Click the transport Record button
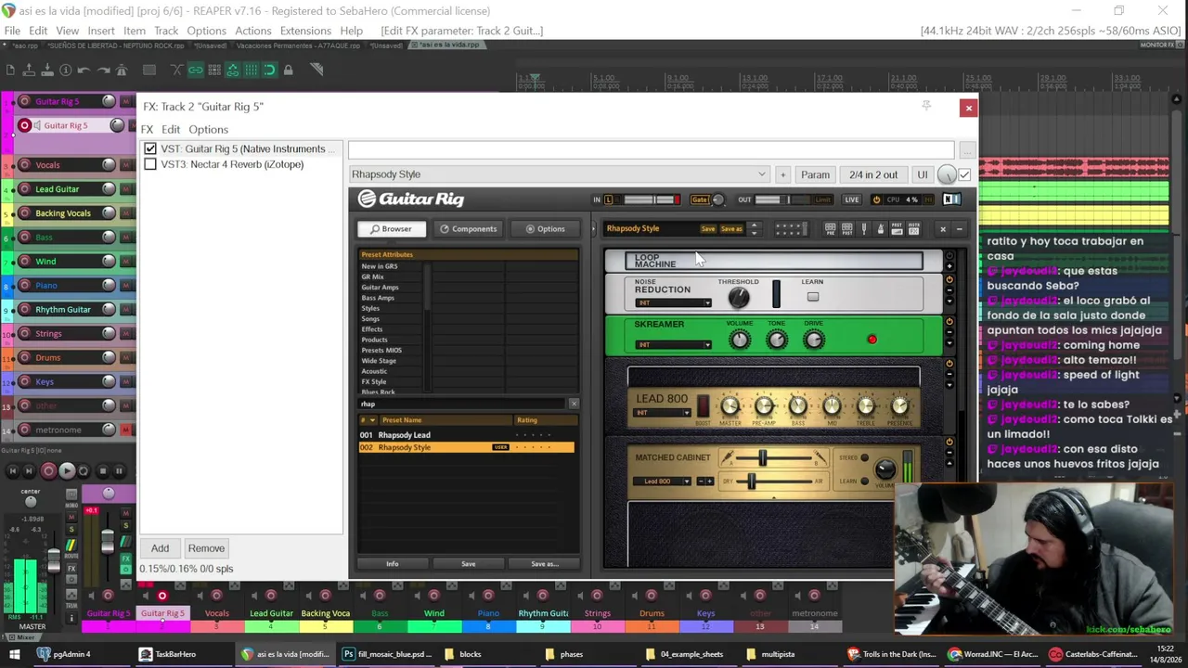Viewport: 1188px width, 668px height. pyautogui.click(x=48, y=471)
